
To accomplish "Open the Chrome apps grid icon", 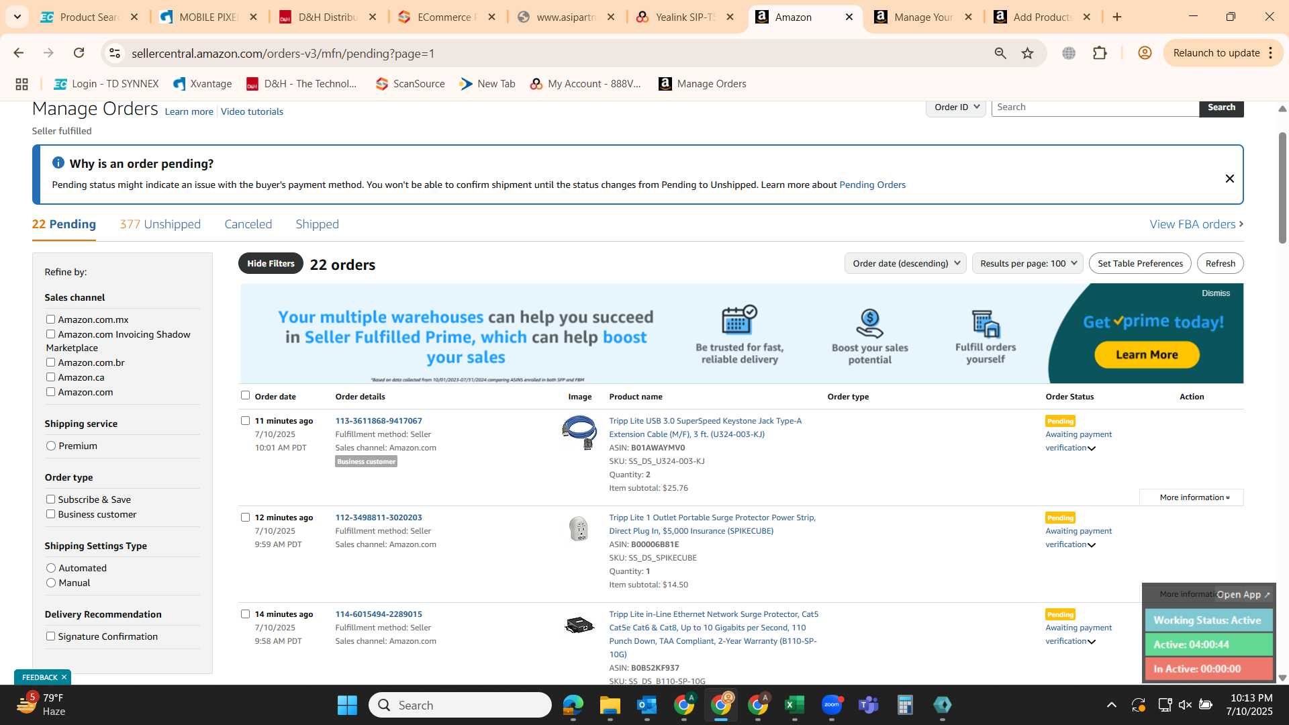I will point(21,84).
